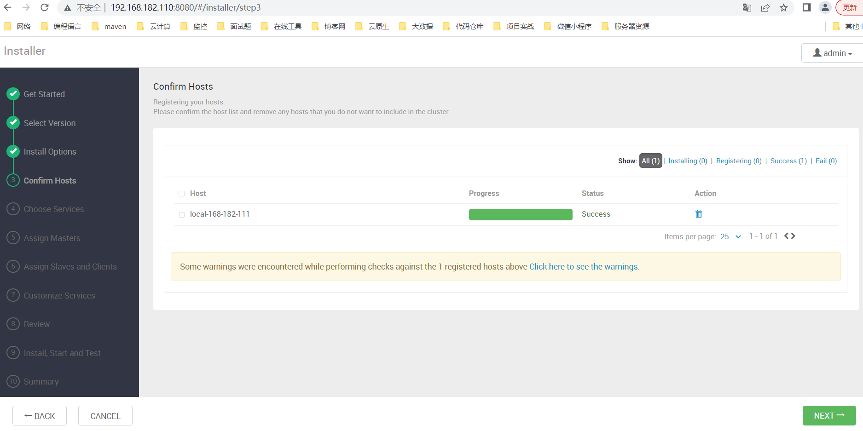
Task: Click the Install Options check icon
Action: 13,151
